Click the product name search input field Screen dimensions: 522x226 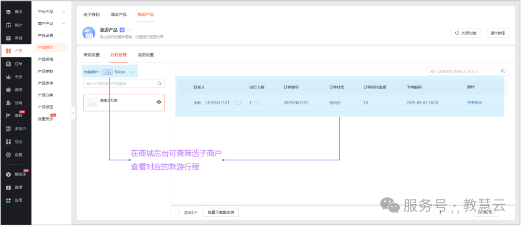120,84
